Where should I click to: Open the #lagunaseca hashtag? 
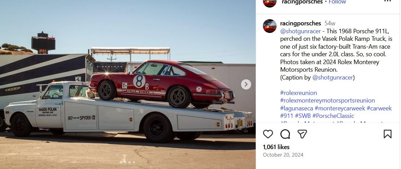tap(297, 108)
